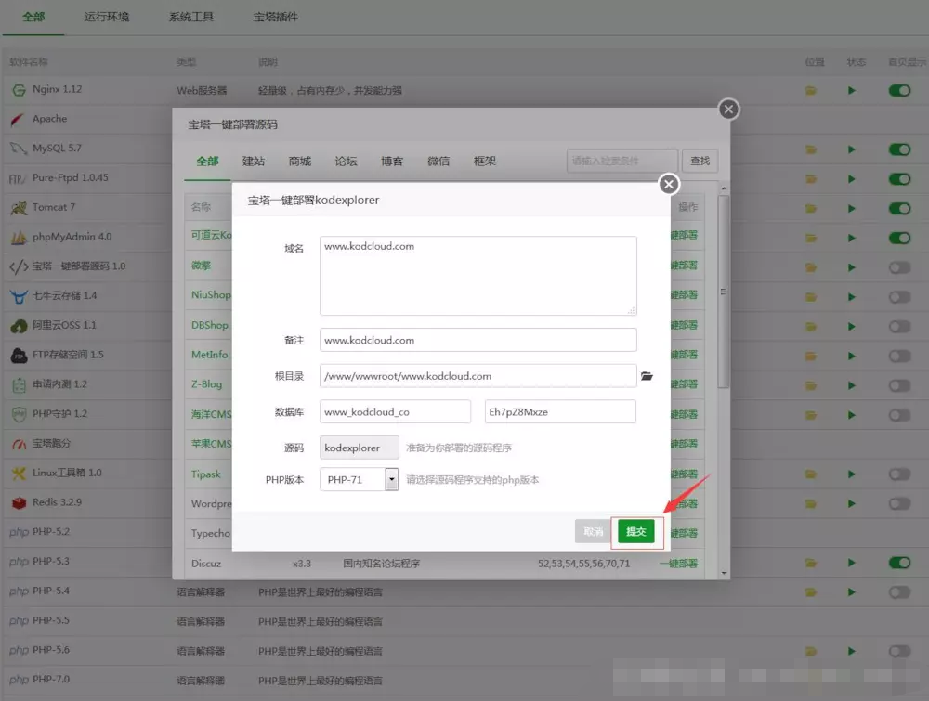Screen dimensions: 929x701
Task: Click the Linux工具箱 tools icon
Action: pyautogui.click(x=19, y=473)
